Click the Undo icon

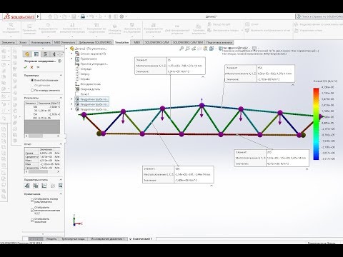point(91,16)
